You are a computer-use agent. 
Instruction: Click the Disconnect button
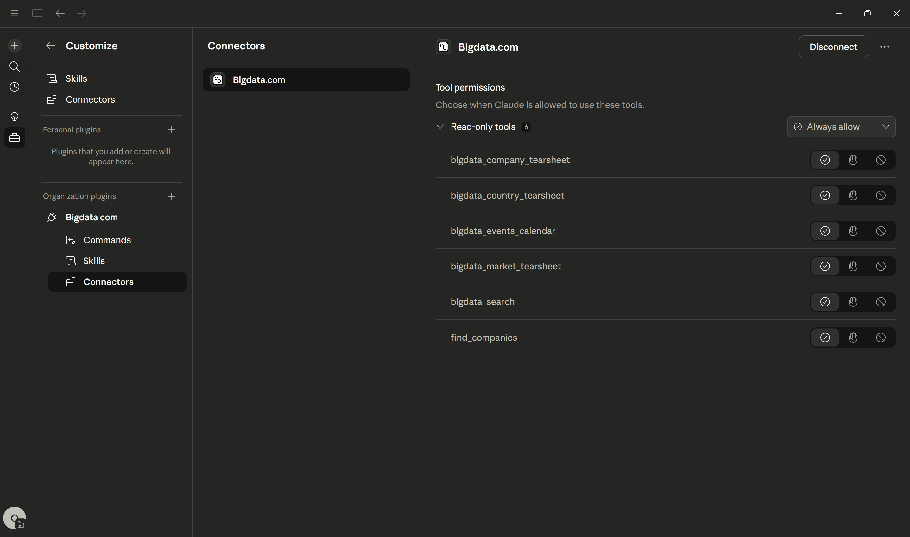pos(833,47)
